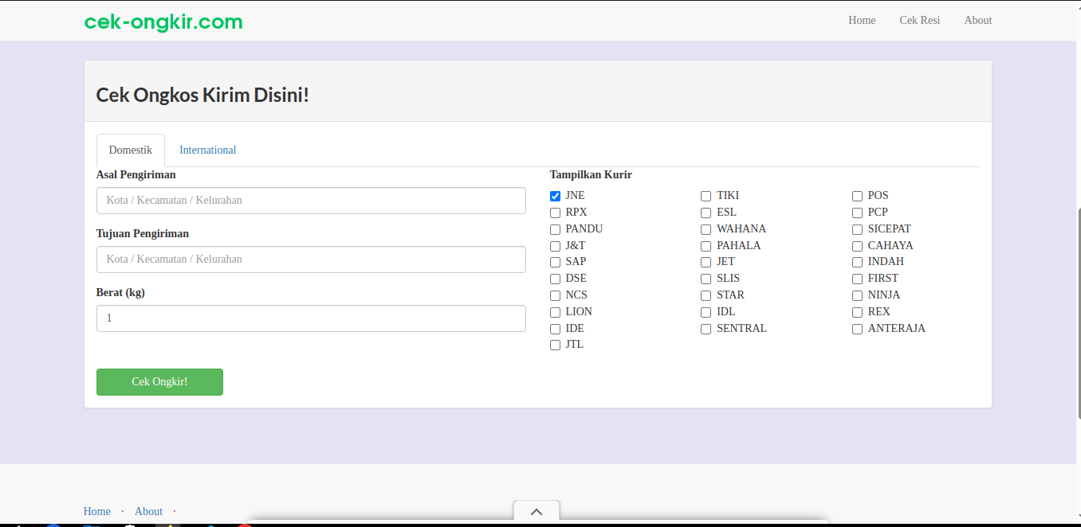This screenshot has height=527, width=1081.
Task: Toggle the WAHANA courier checkbox
Action: 706,229
